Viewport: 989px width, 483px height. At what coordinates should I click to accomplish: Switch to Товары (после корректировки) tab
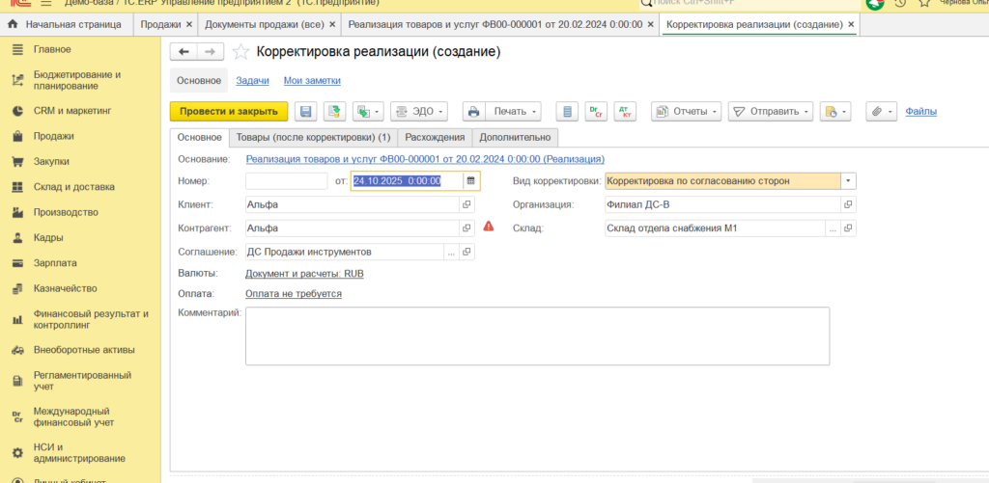coord(314,137)
